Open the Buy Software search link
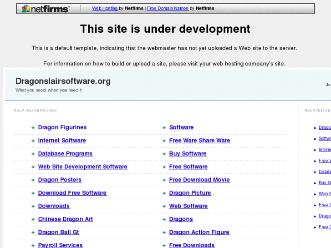 (x=188, y=154)
